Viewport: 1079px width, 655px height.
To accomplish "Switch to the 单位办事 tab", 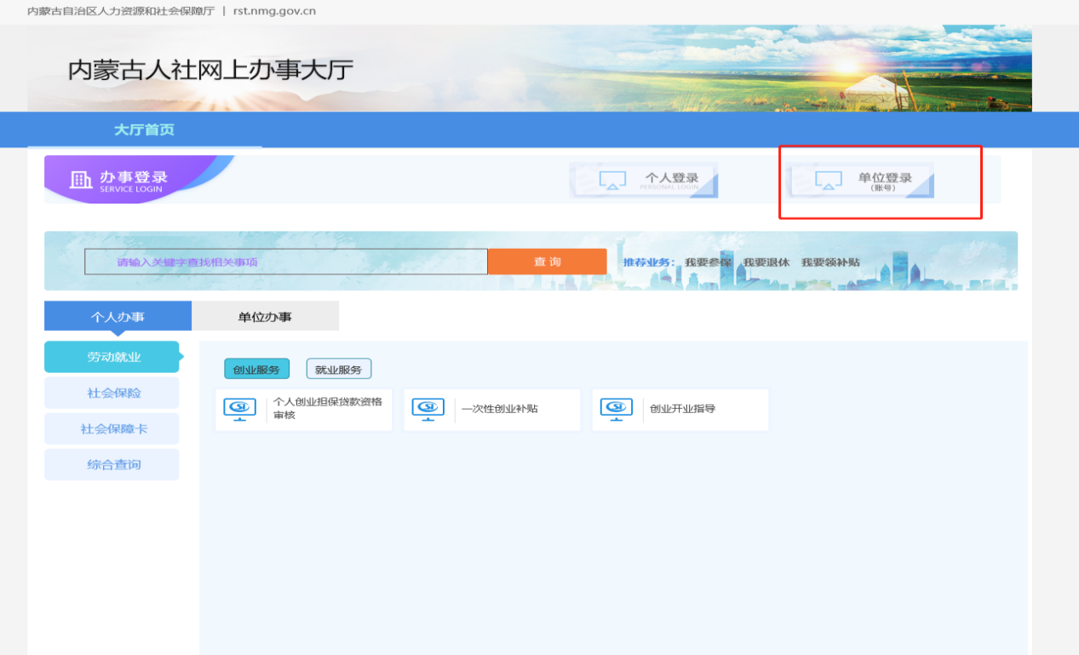I will click(x=265, y=317).
